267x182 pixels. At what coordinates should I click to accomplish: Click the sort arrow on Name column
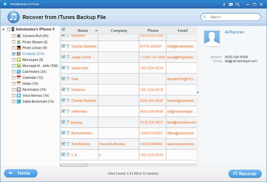pyautogui.click(x=97, y=30)
